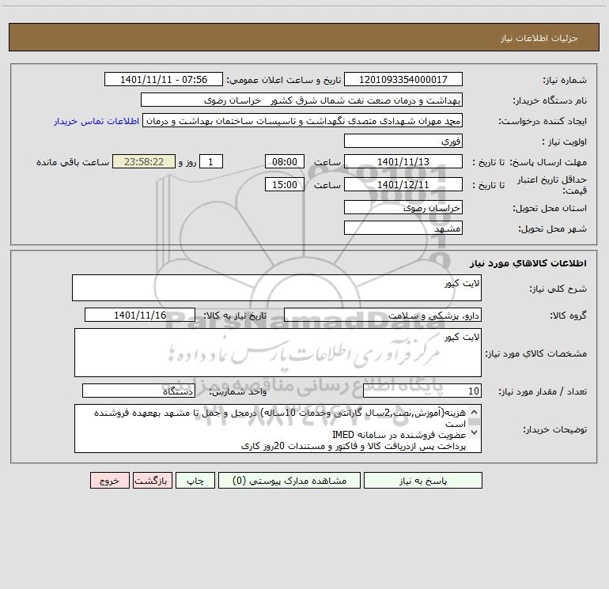Click the priority field showing فوری
The width and height of the screenshot is (609, 589).
[x=403, y=141]
